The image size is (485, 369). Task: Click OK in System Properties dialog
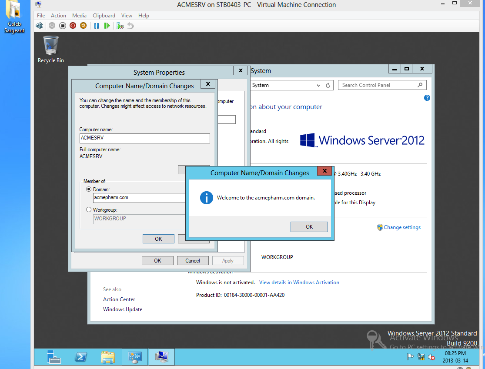coord(157,260)
